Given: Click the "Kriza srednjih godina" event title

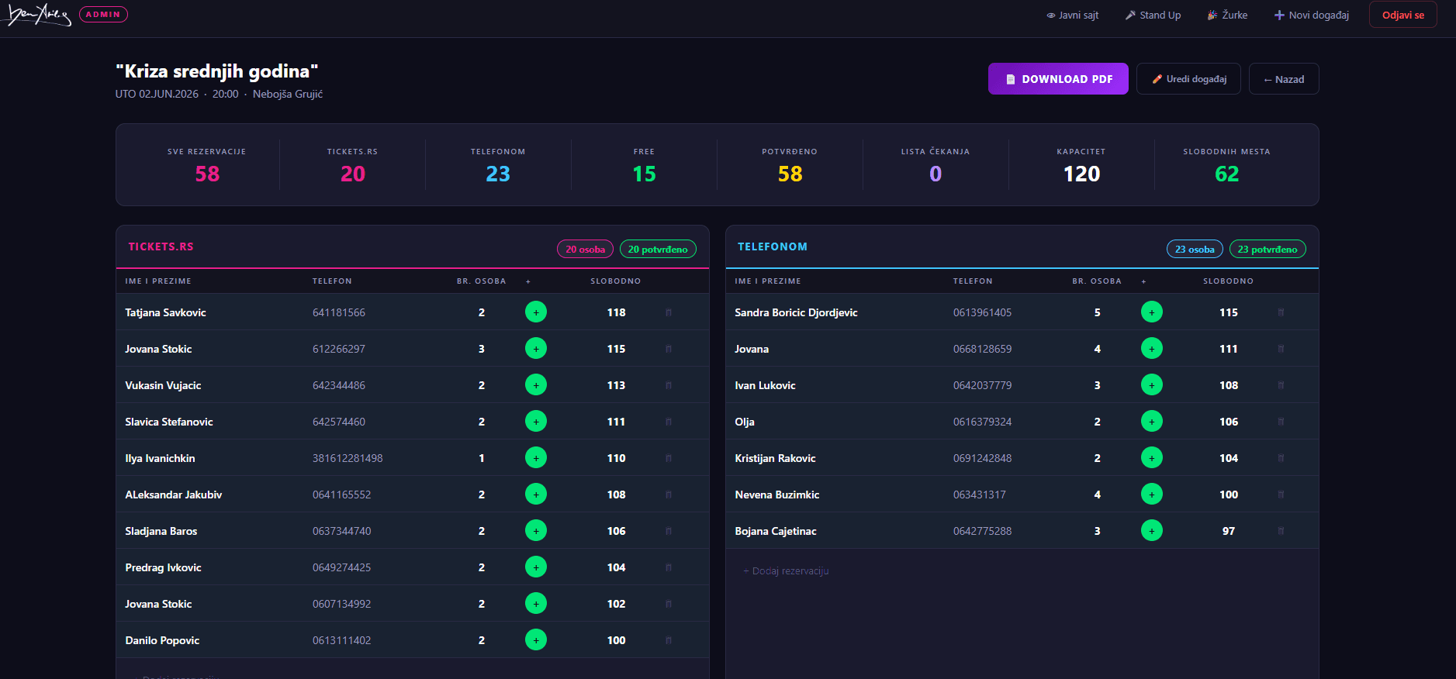Looking at the screenshot, I should (217, 71).
